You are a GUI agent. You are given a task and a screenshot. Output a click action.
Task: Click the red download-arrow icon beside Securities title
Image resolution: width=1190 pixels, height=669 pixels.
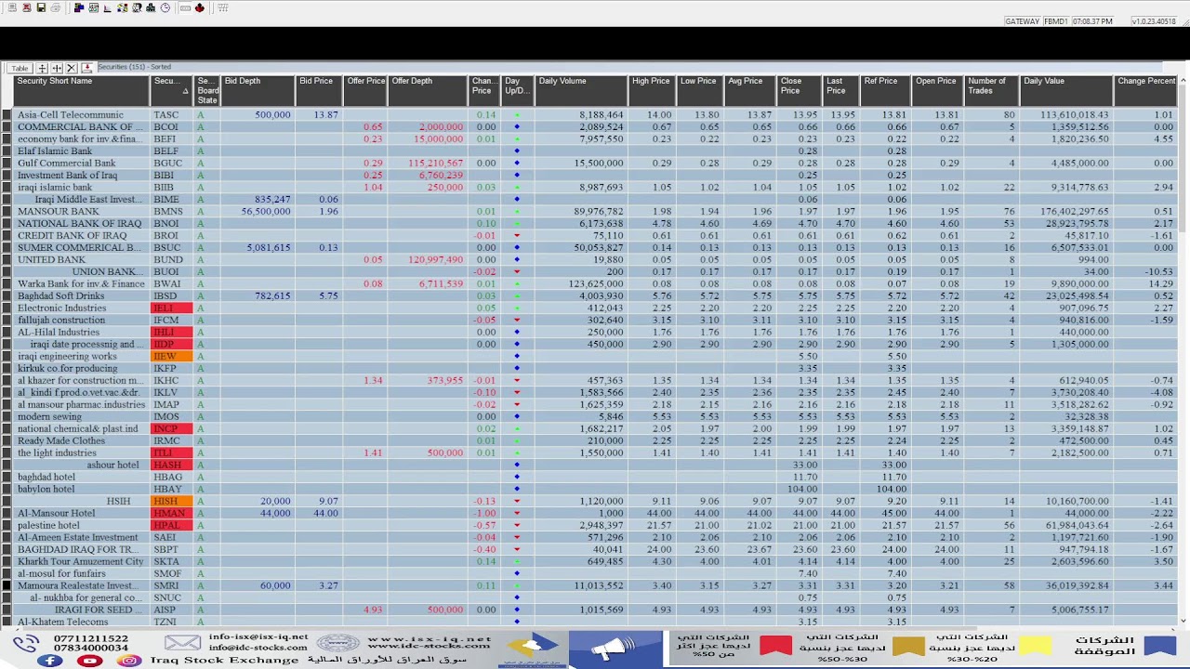tap(87, 68)
